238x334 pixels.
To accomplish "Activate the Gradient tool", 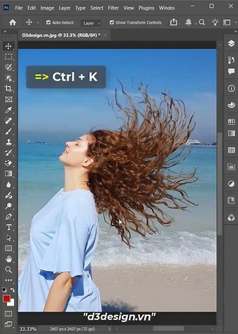I will pyautogui.click(x=8, y=173).
